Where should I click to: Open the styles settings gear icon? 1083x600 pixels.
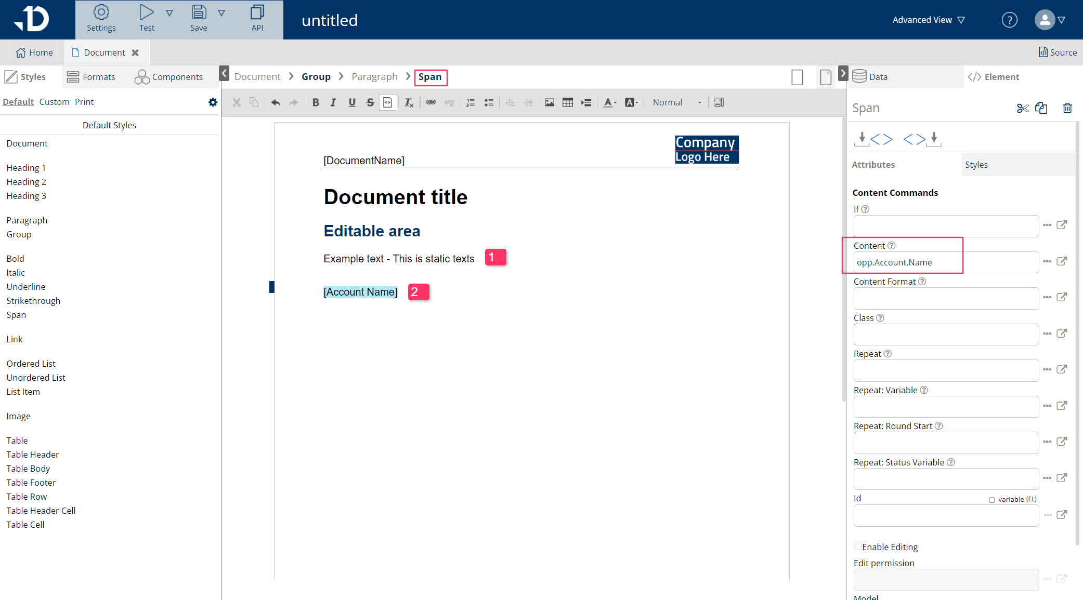click(x=213, y=102)
